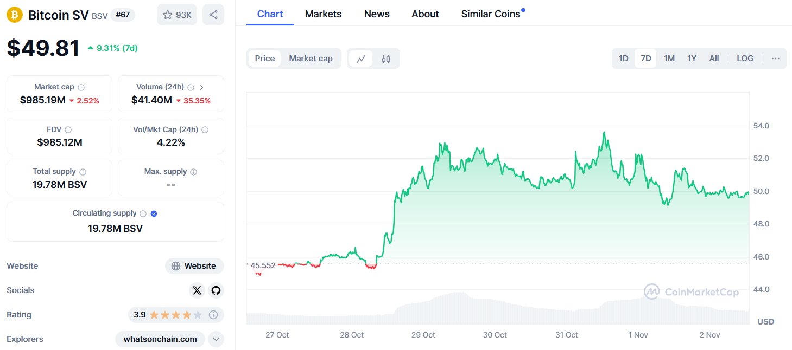Open the Website link button
The image size is (792, 350).
194,266
